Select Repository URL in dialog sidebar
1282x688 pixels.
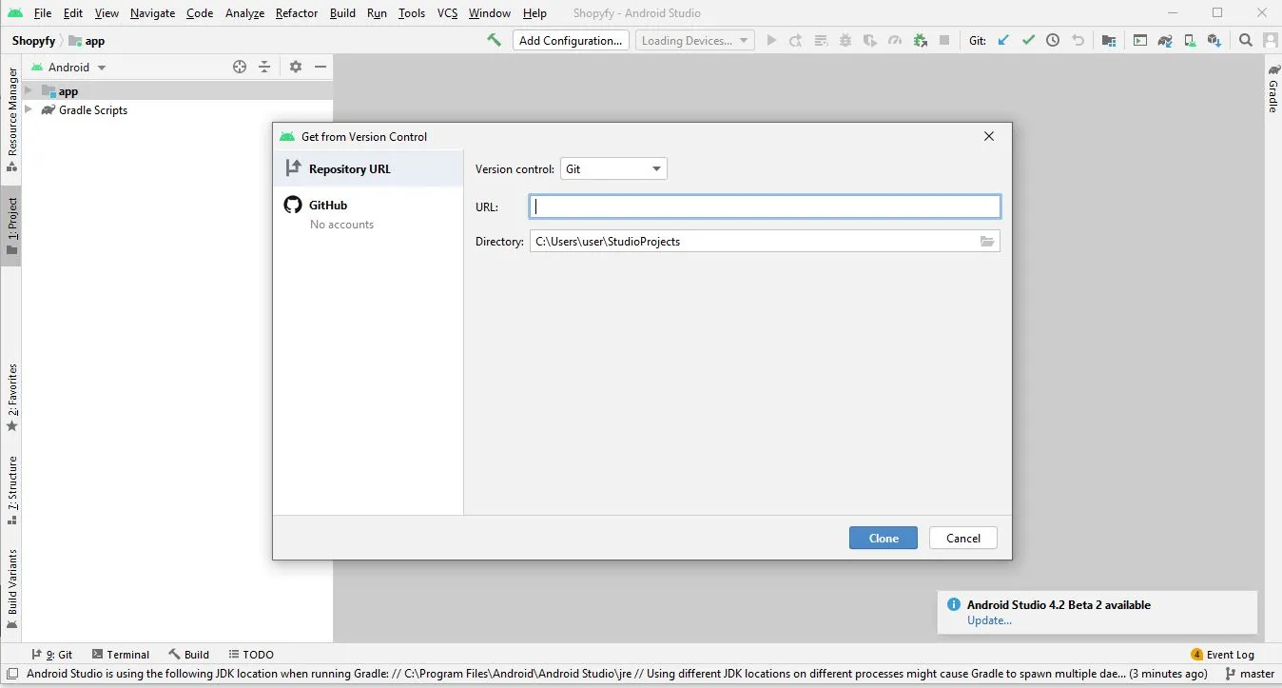click(368, 169)
